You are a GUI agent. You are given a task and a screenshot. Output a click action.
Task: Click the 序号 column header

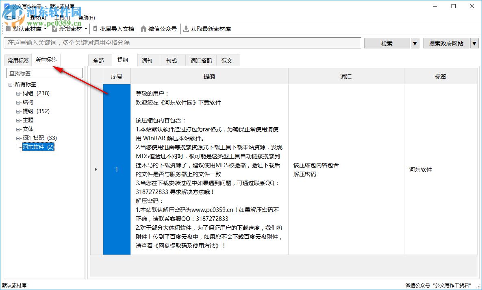[x=117, y=76]
